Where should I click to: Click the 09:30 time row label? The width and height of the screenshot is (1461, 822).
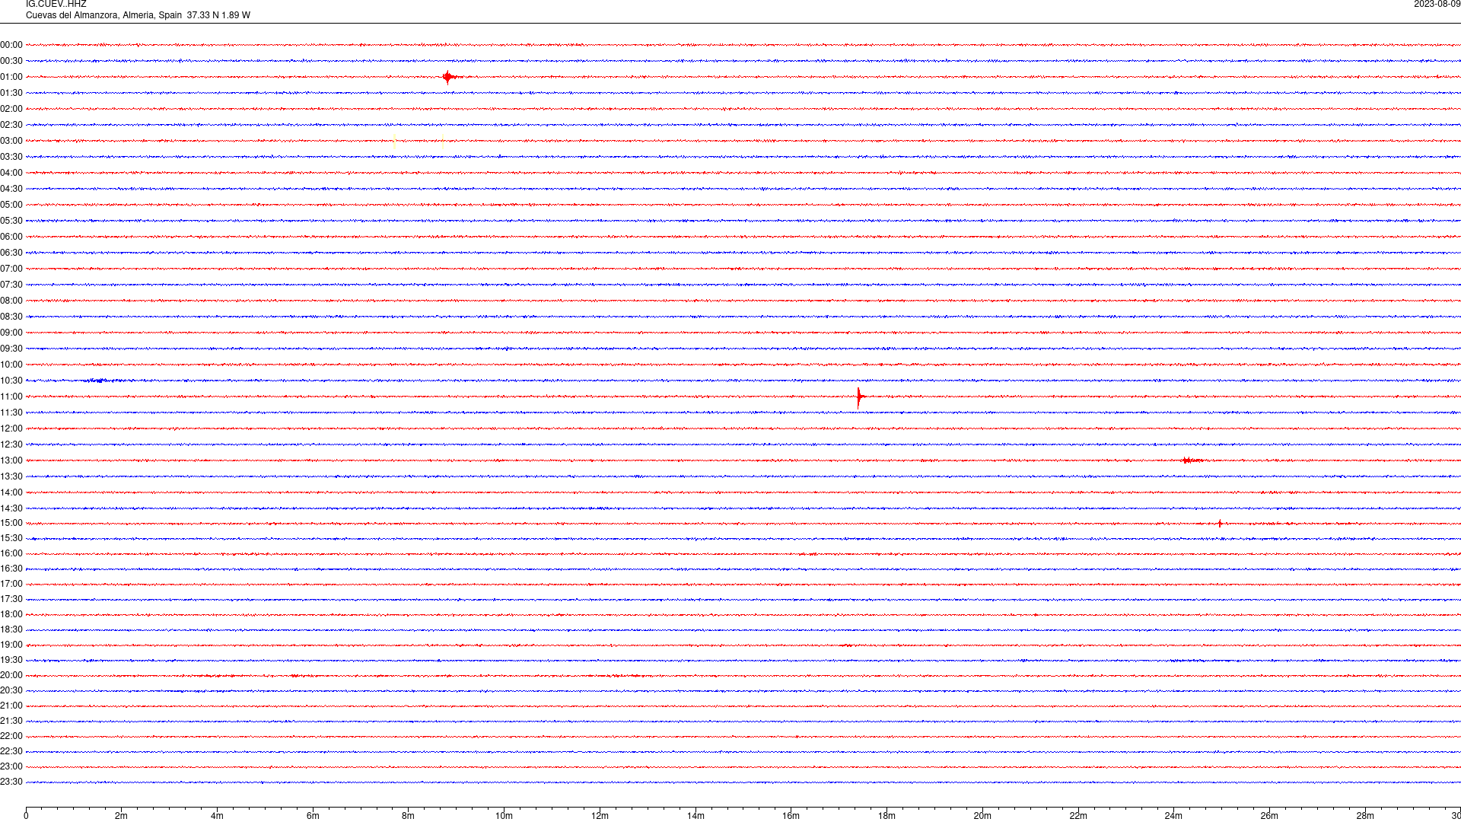tap(11, 349)
